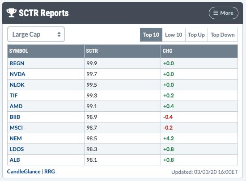Click the +0.0 change for NVDA

point(169,74)
